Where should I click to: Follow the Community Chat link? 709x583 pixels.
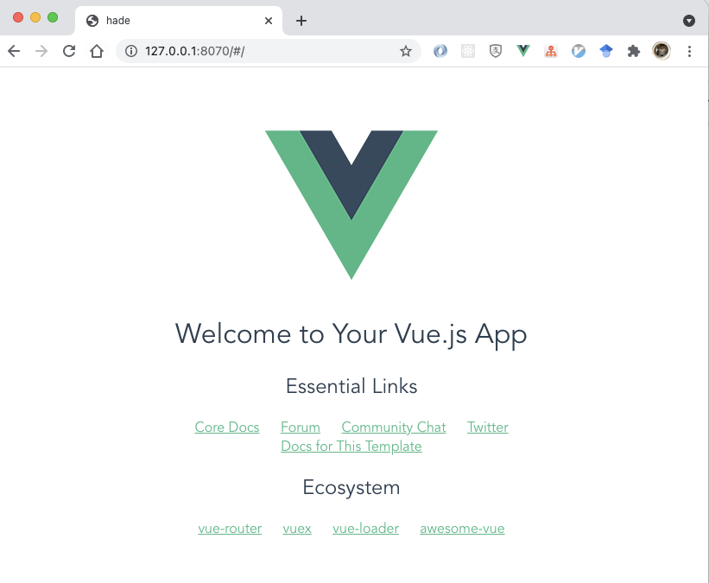pyautogui.click(x=394, y=427)
